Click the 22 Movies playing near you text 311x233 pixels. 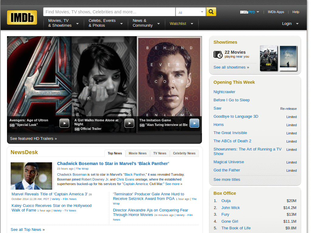point(237,54)
